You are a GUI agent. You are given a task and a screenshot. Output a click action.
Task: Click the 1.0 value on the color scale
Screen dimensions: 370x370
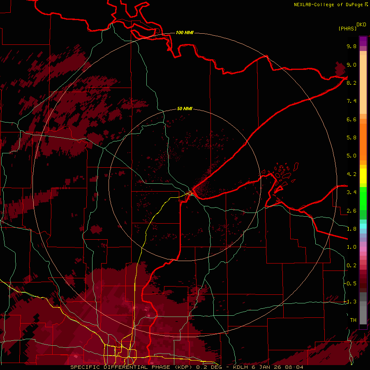point(351,247)
